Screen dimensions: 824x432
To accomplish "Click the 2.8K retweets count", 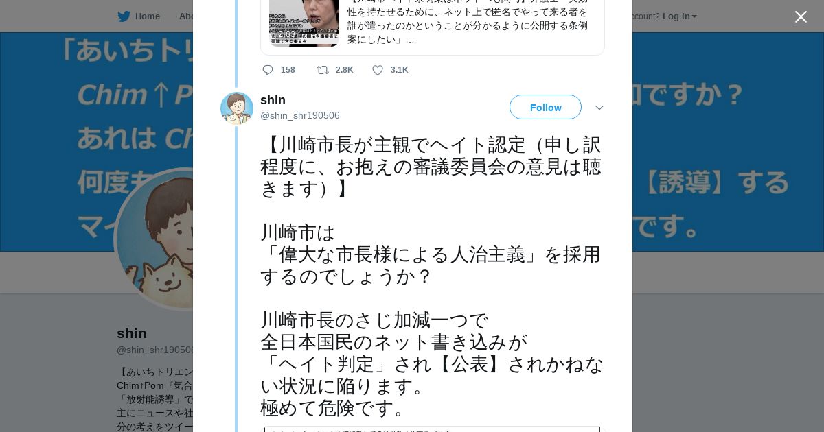I will [344, 70].
